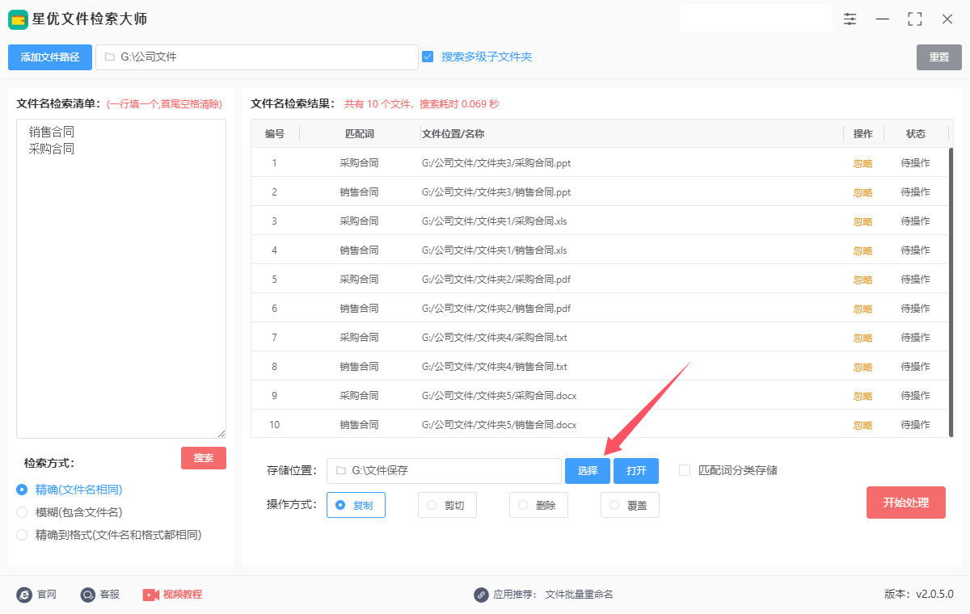This screenshot has width=970, height=614.
Task: Click the 官网 label in the footer
Action: coord(46,595)
